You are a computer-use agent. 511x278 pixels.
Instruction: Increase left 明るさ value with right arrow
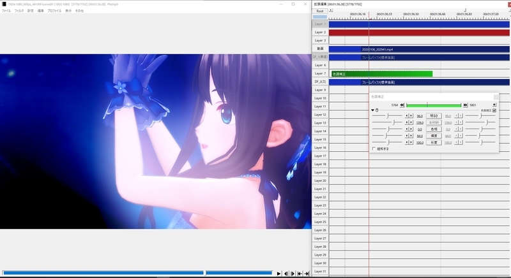coord(411,116)
